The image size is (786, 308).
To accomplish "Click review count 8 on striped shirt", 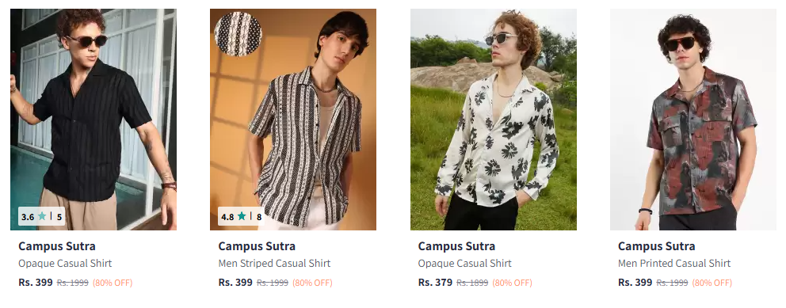I will tap(259, 217).
